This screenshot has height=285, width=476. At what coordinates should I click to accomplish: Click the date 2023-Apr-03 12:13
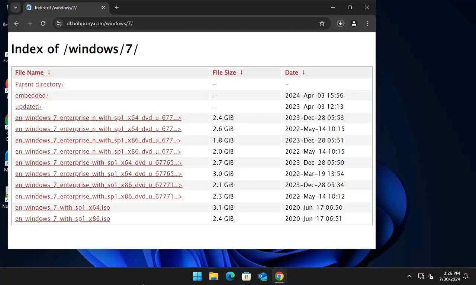[x=314, y=107]
